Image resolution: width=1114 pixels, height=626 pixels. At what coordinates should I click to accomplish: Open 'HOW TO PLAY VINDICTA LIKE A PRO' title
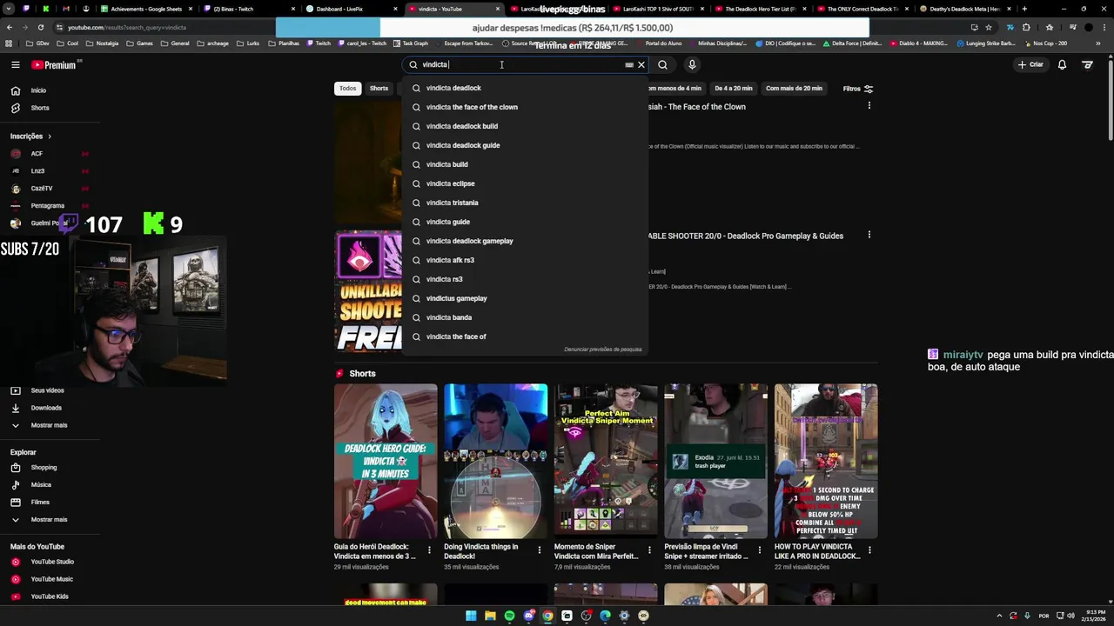click(x=817, y=551)
